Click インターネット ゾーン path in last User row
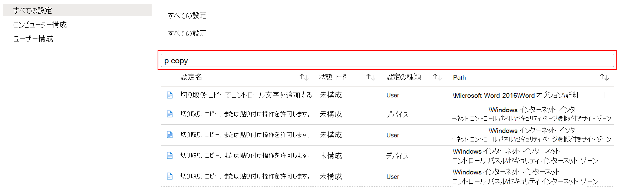The height and width of the screenshot is (187, 620). pyautogui.click(x=525, y=177)
